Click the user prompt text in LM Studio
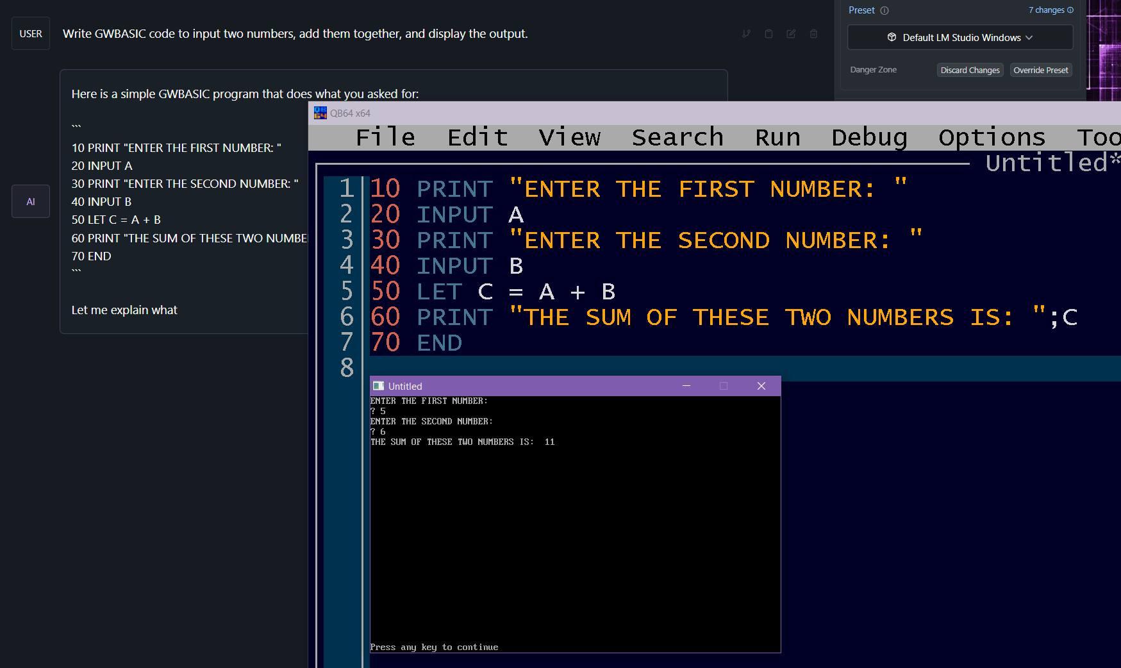Screen dimensions: 1121x668 295,33
